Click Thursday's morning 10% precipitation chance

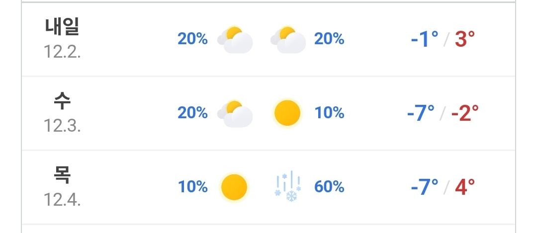193,187
